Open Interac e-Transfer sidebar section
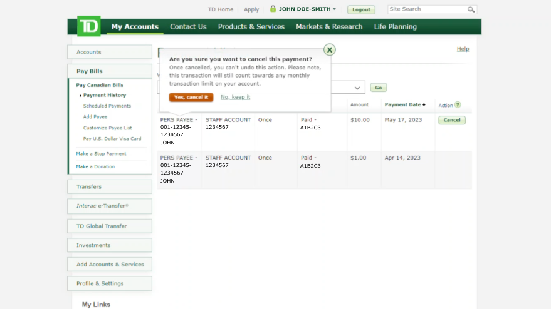551x309 pixels. [110, 206]
